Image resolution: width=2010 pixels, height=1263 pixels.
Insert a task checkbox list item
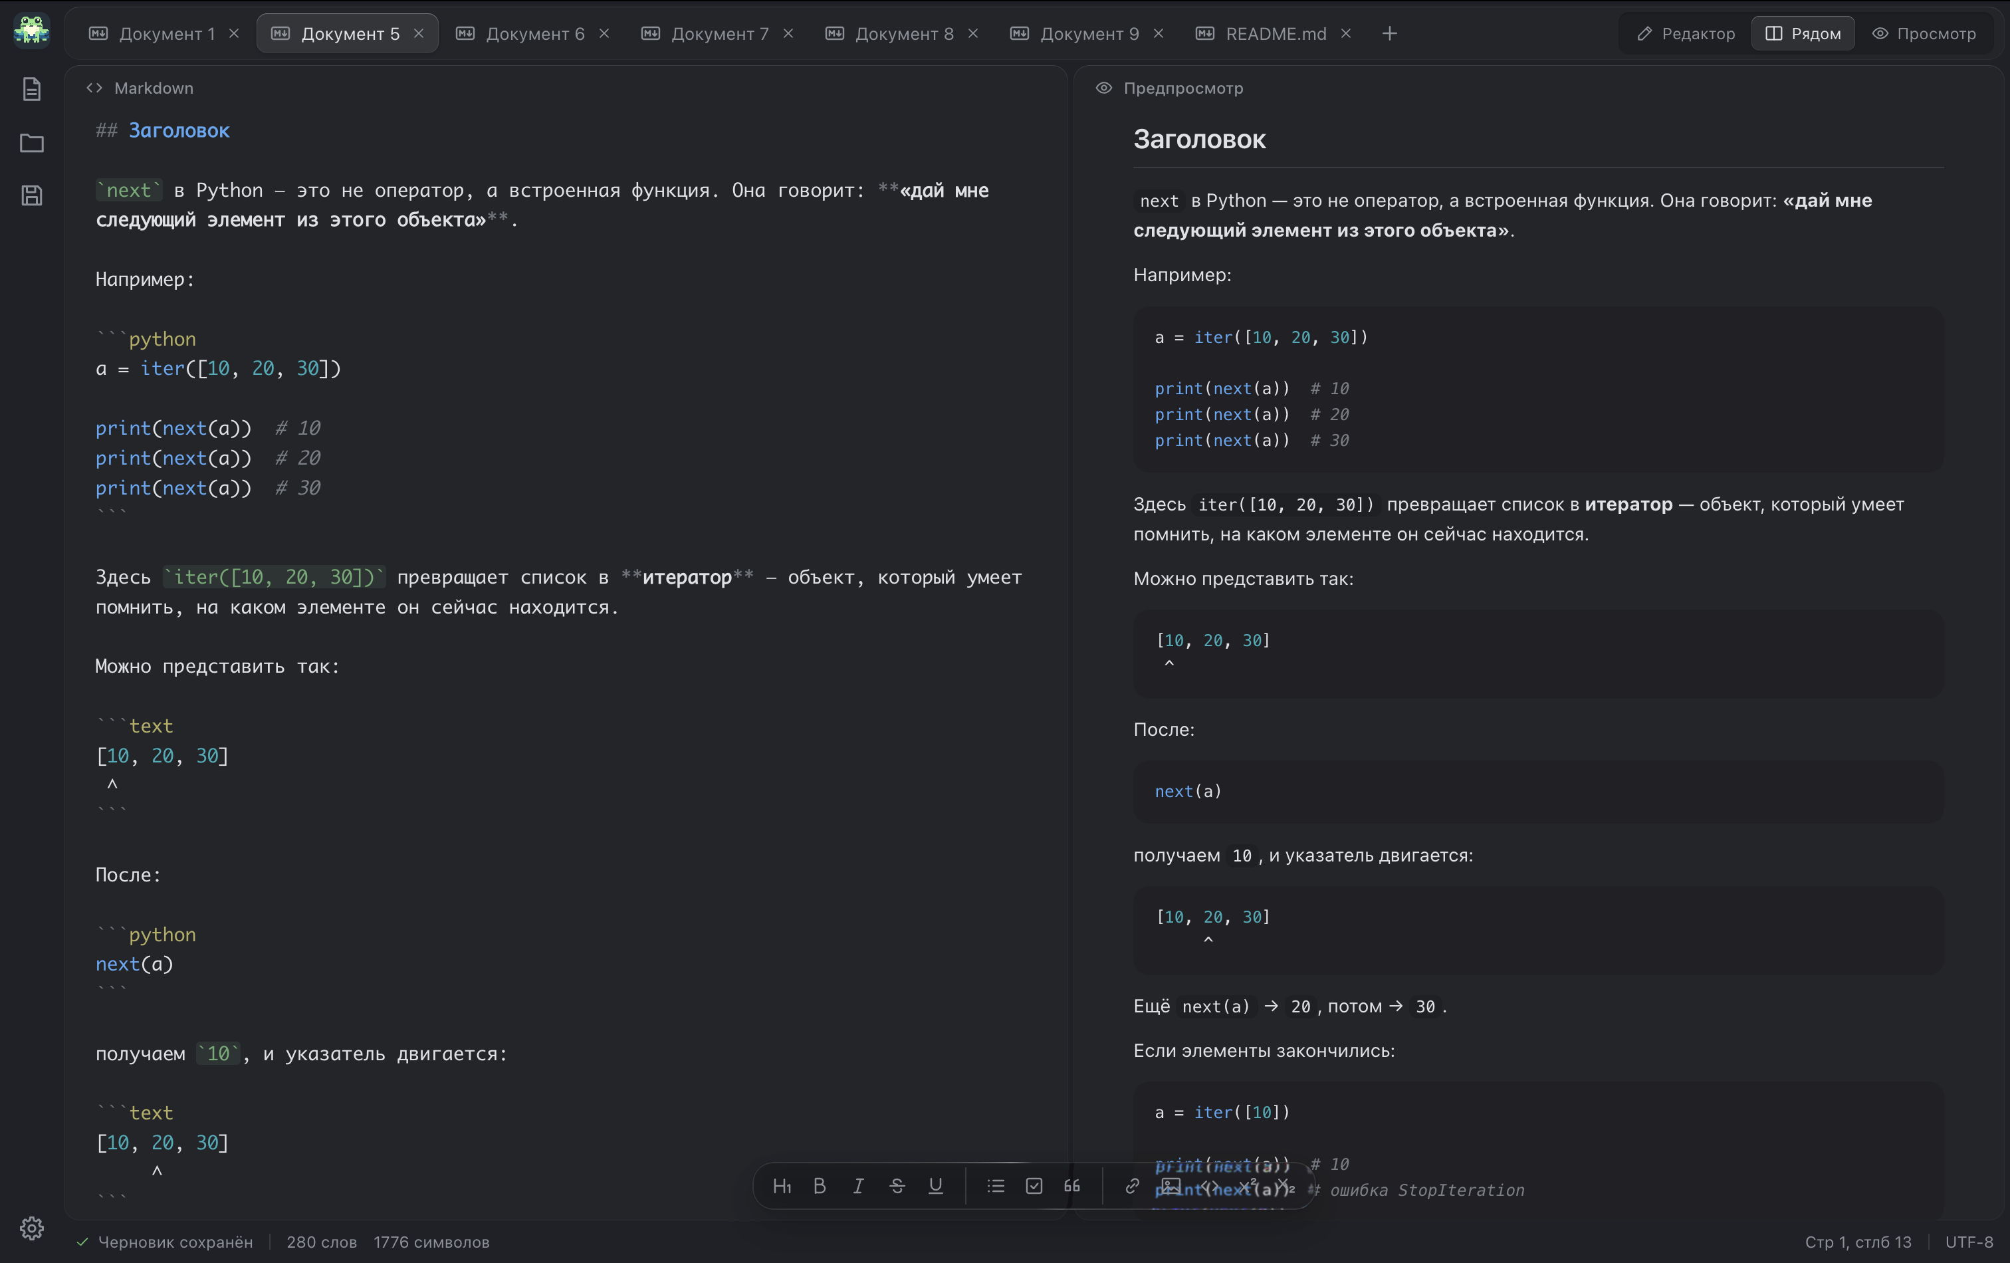coord(1034,1186)
